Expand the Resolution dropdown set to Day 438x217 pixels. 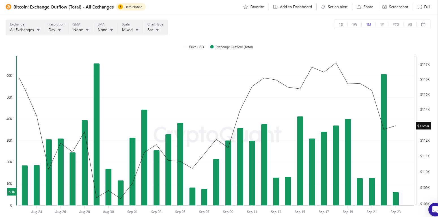pyautogui.click(x=55, y=30)
